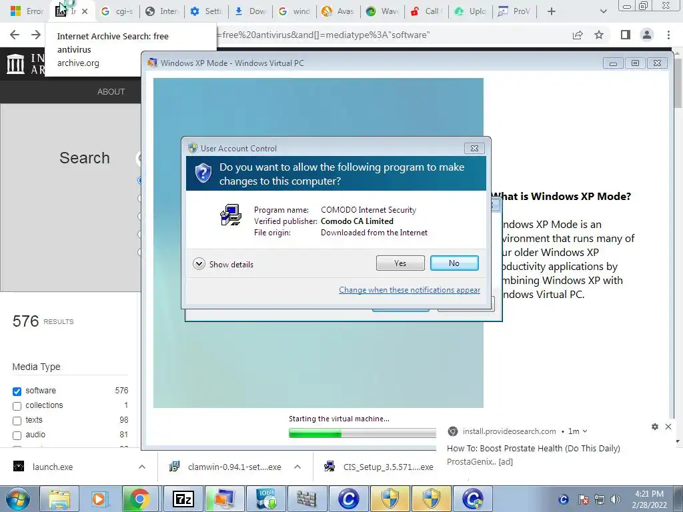This screenshot has height=512, width=683.
Task: Switch to the Downloads tab
Action: (x=251, y=11)
